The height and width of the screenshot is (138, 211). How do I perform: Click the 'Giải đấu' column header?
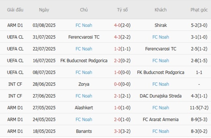(x=15, y=10)
